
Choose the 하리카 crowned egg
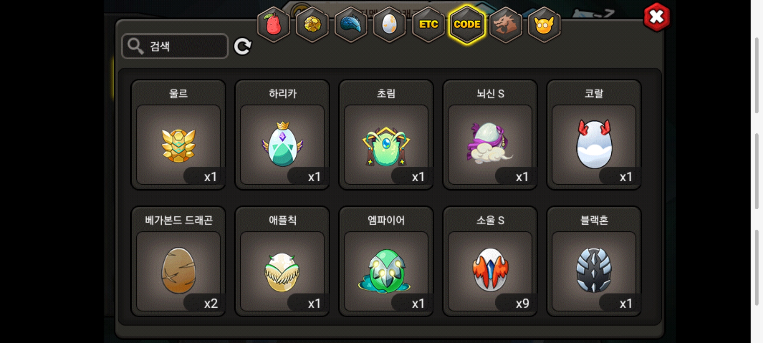tap(282, 135)
